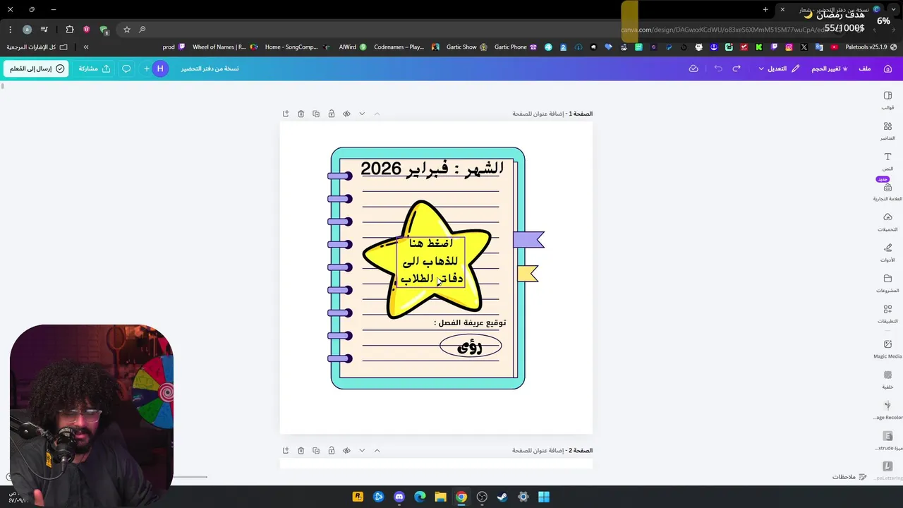Hide page 1 with the eye icon
This screenshot has width=903, height=508.
pos(346,114)
